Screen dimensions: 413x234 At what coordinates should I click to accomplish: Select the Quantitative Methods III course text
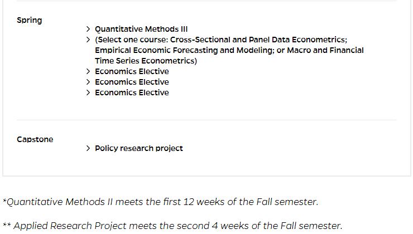(141, 29)
